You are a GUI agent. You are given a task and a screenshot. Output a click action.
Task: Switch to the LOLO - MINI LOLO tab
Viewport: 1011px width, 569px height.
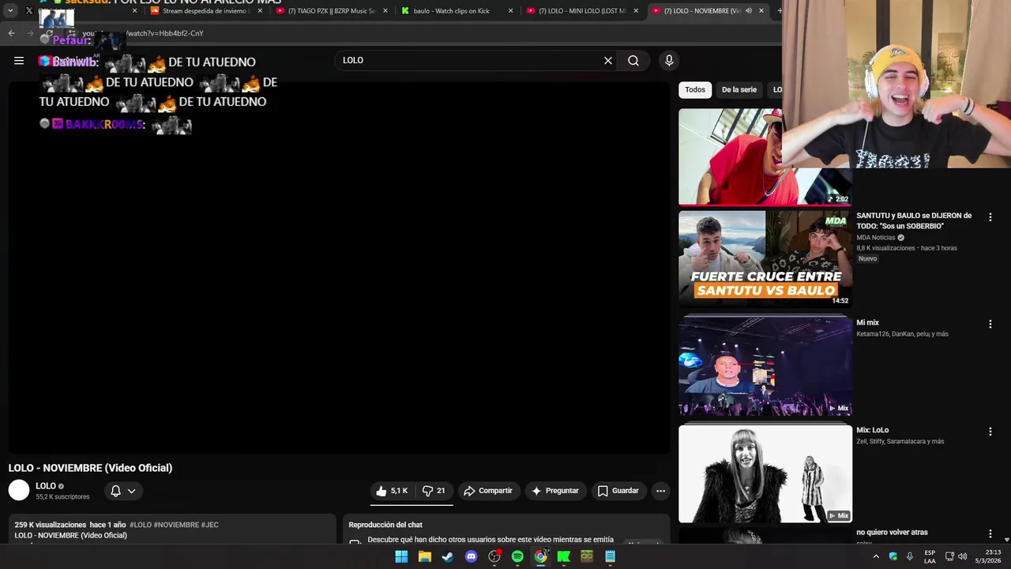(583, 11)
